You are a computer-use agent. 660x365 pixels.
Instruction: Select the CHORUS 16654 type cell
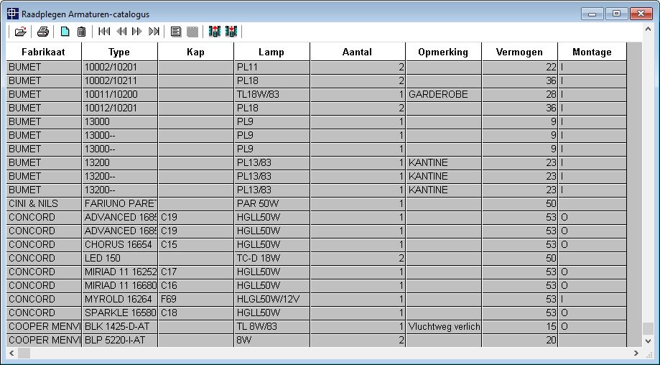click(119, 244)
